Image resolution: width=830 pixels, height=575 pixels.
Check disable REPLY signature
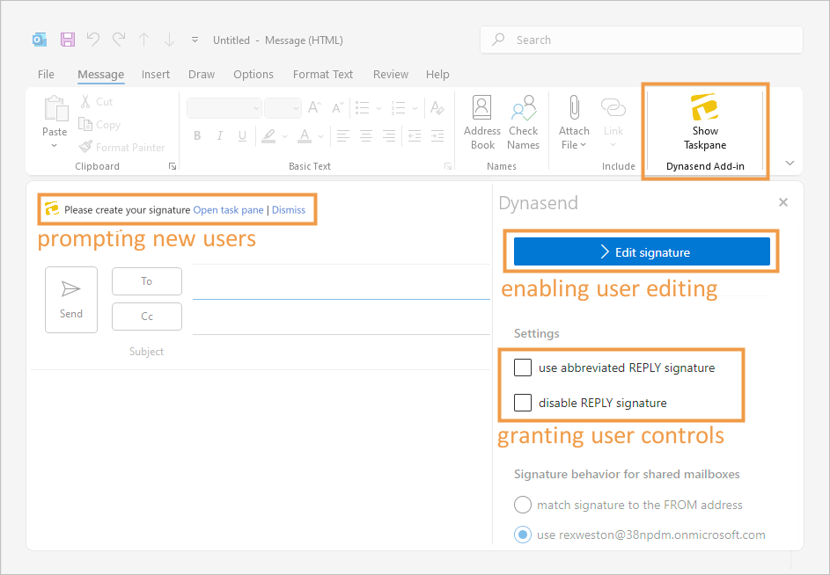click(x=523, y=403)
